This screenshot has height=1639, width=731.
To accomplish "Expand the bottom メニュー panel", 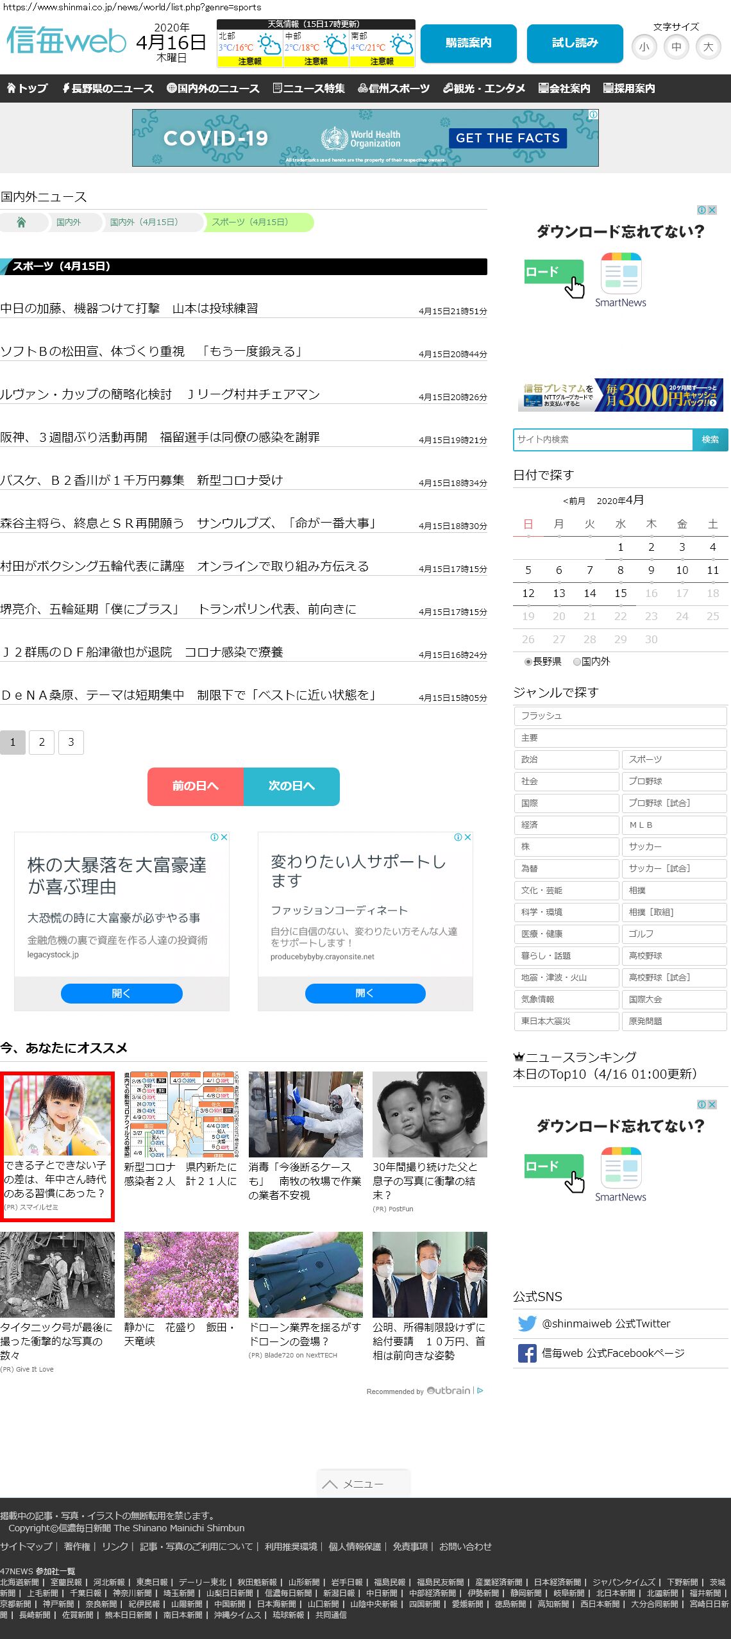I will [363, 1484].
